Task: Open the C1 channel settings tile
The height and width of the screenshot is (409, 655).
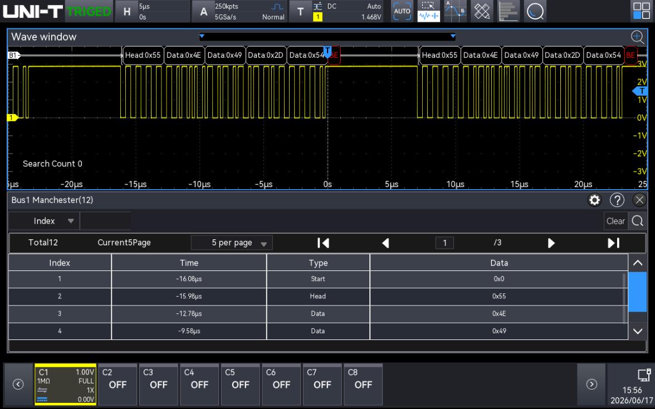Action: tap(66, 385)
